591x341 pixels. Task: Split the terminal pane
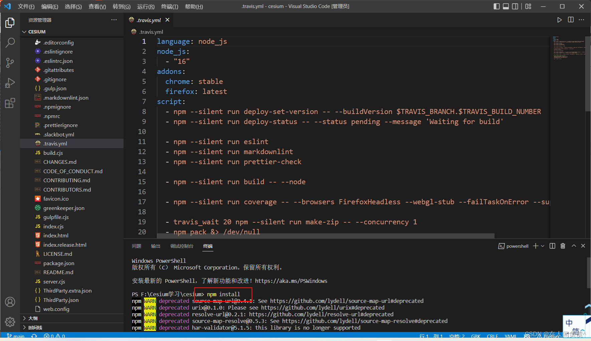[x=552, y=246]
